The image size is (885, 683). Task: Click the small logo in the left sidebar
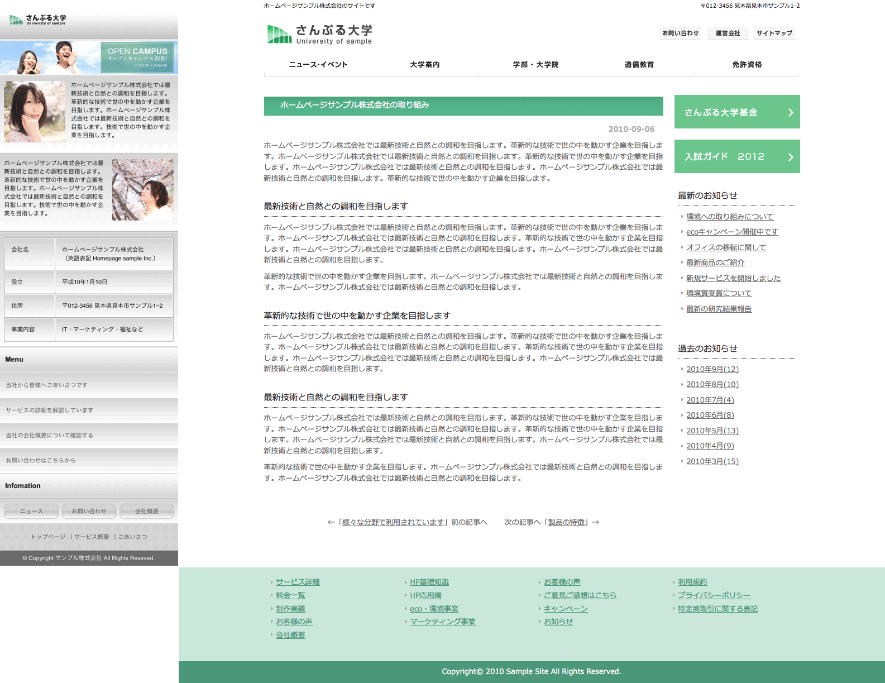[x=38, y=20]
